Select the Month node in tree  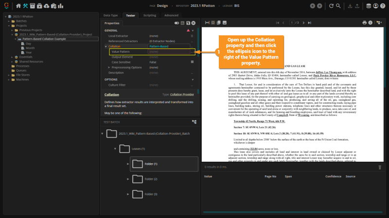coord(30,48)
